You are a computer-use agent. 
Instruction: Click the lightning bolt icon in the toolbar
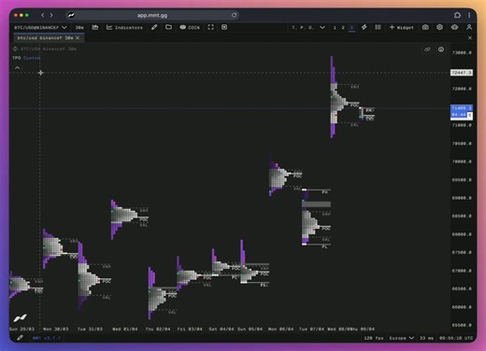364,27
